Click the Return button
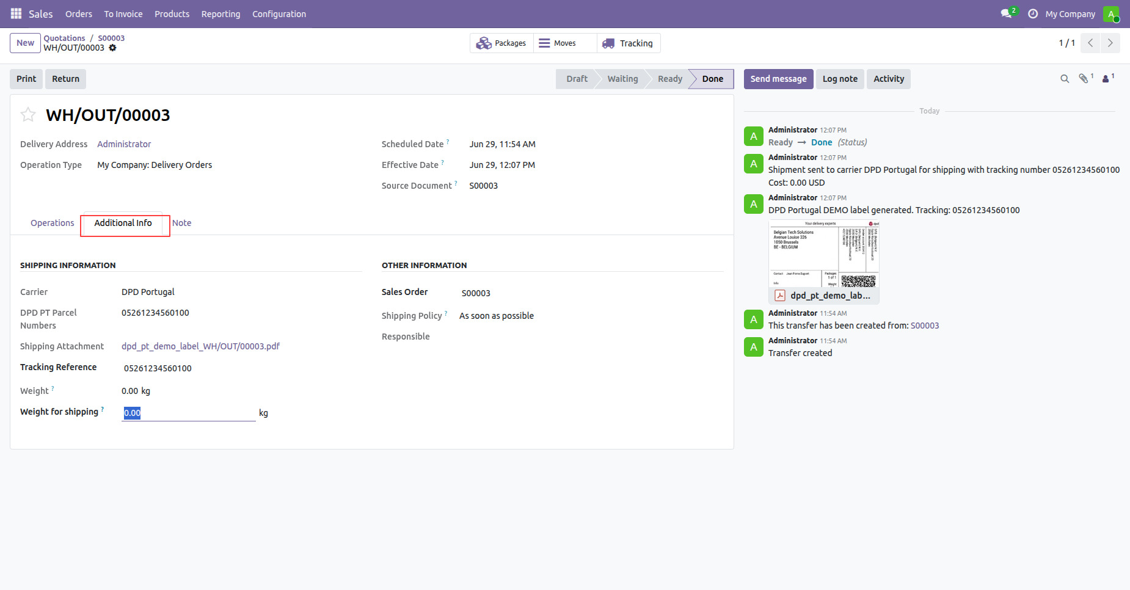 point(65,79)
